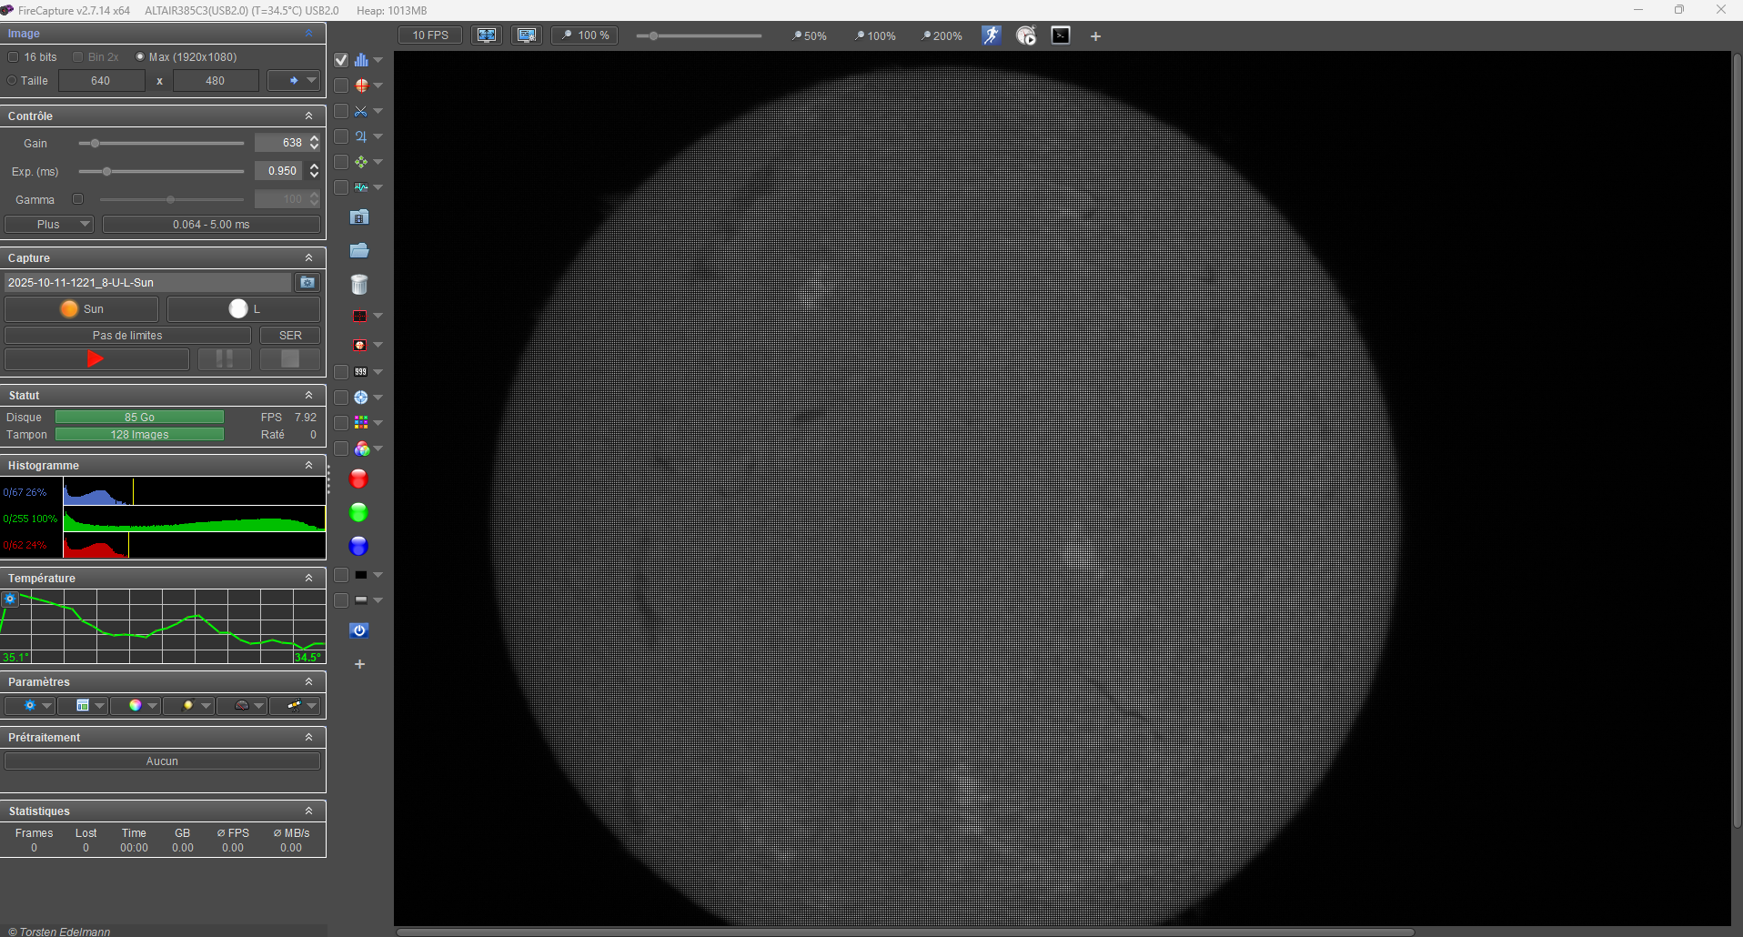The width and height of the screenshot is (1743, 937).
Task: Click the 100% zoom preset without box
Action: 875,36
